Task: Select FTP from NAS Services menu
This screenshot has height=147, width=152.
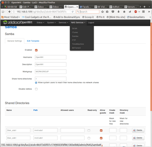Action: point(74,40)
